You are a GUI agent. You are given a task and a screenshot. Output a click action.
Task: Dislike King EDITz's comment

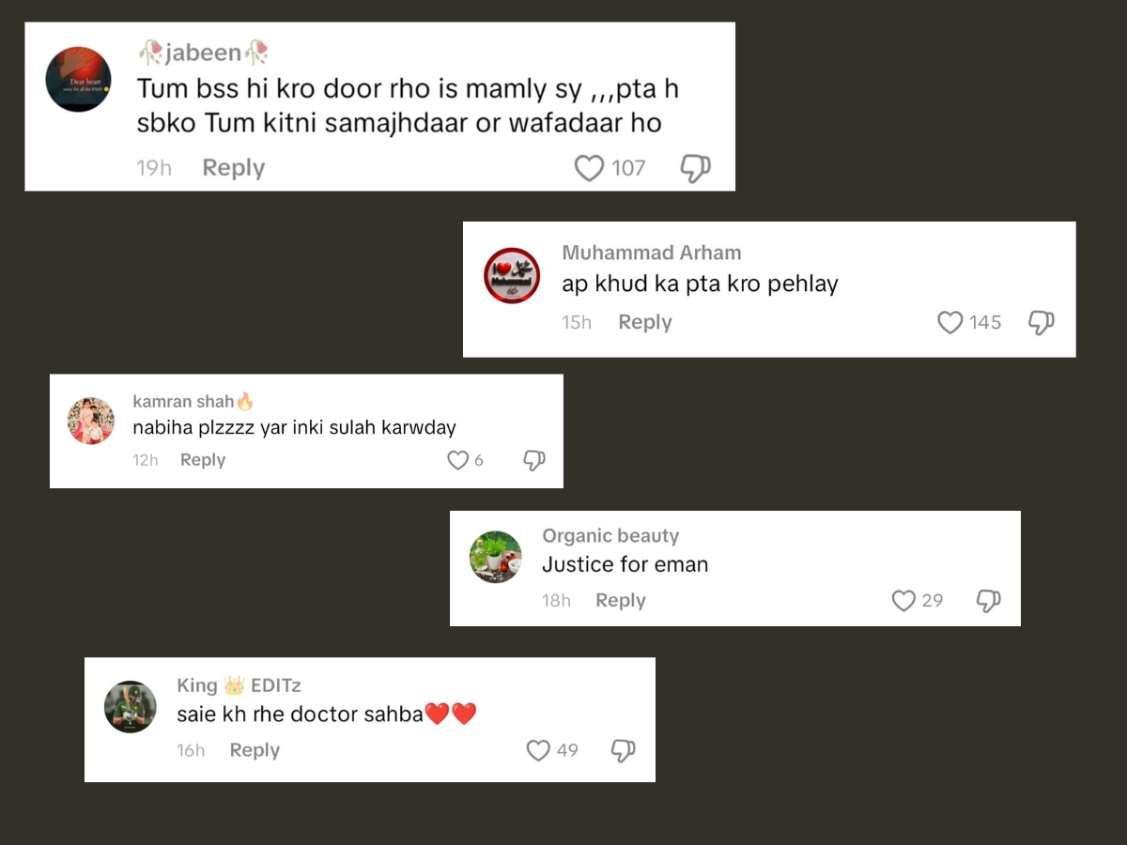click(623, 751)
